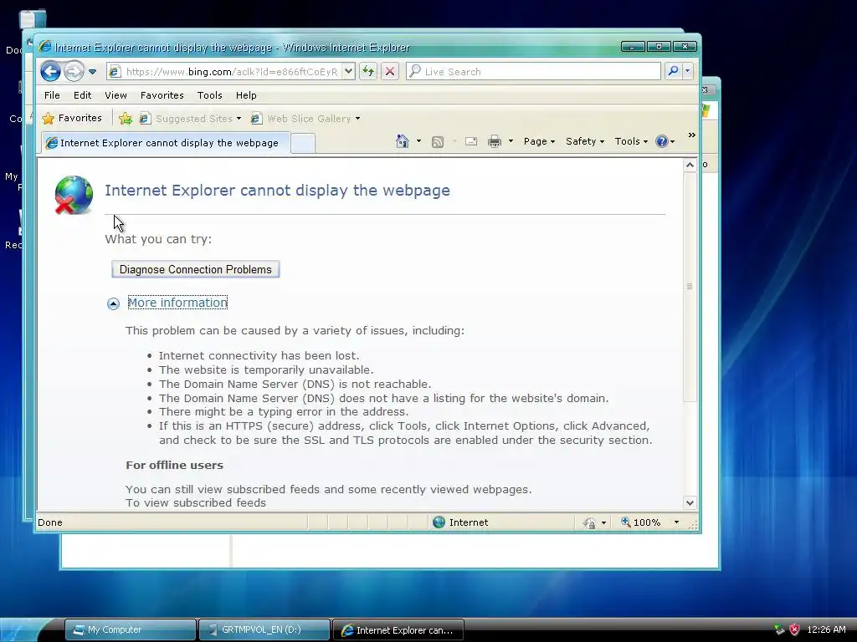Click Diagnose Connection Problems button
Viewport: 857px width, 642px height.
tap(196, 269)
